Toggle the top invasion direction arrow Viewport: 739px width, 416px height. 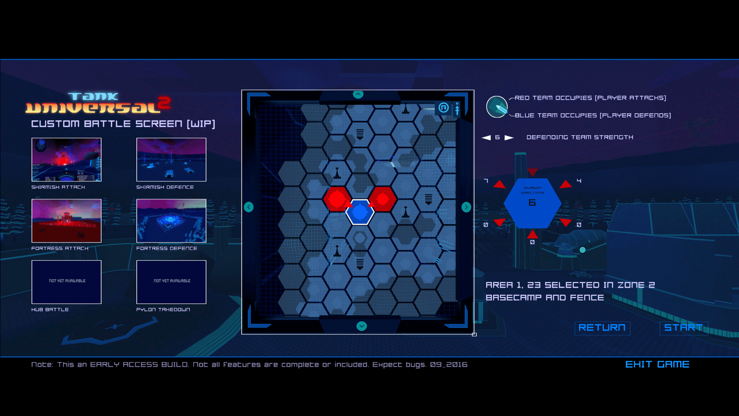pyautogui.click(x=532, y=172)
